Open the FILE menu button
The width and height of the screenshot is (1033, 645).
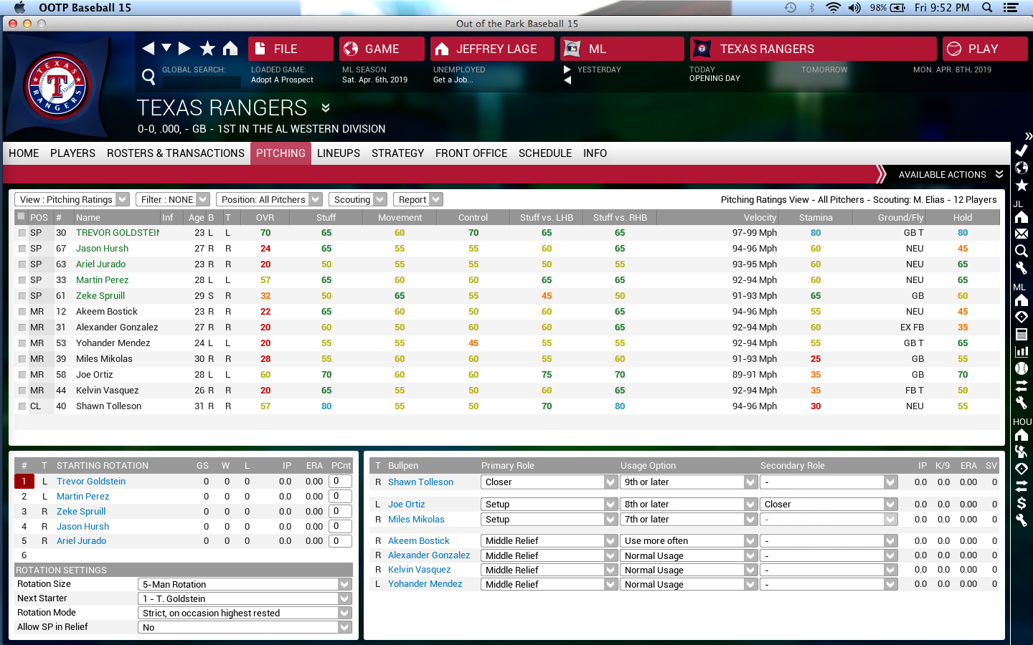[x=291, y=49]
